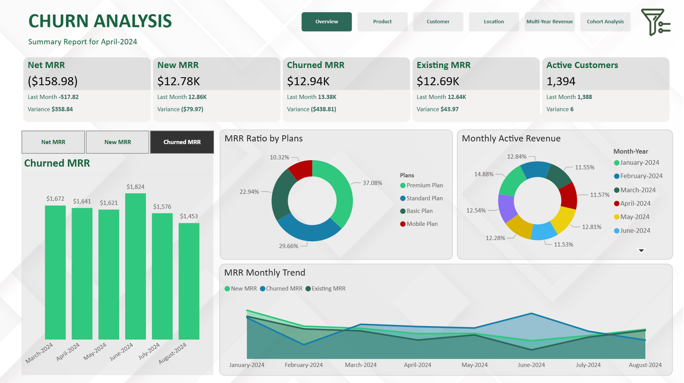Click Churned MRR trend legend dot
This screenshot has height=383, width=684.
(x=262, y=289)
